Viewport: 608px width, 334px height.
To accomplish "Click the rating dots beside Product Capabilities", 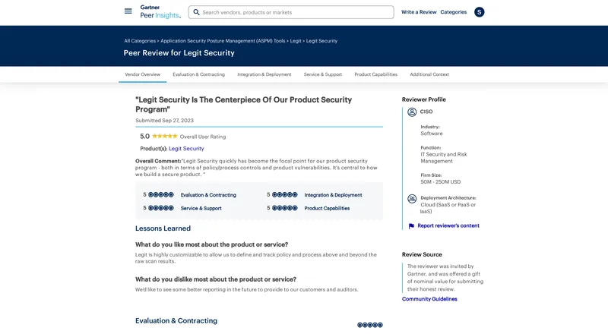I will pos(284,208).
